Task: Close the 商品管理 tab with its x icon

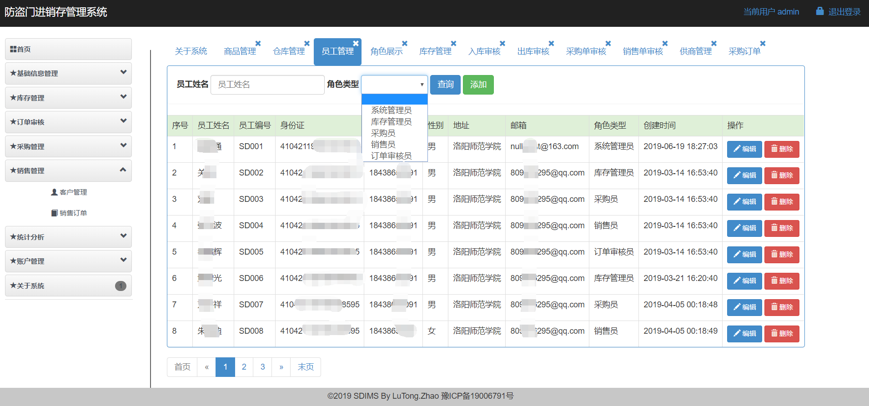Action: 258,44
